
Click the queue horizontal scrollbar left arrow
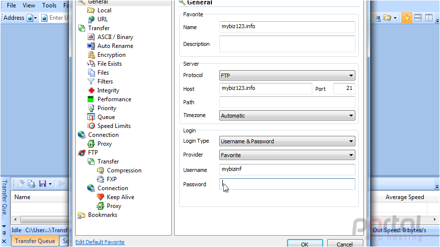(15, 219)
